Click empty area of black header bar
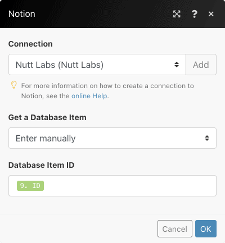 (103, 14)
